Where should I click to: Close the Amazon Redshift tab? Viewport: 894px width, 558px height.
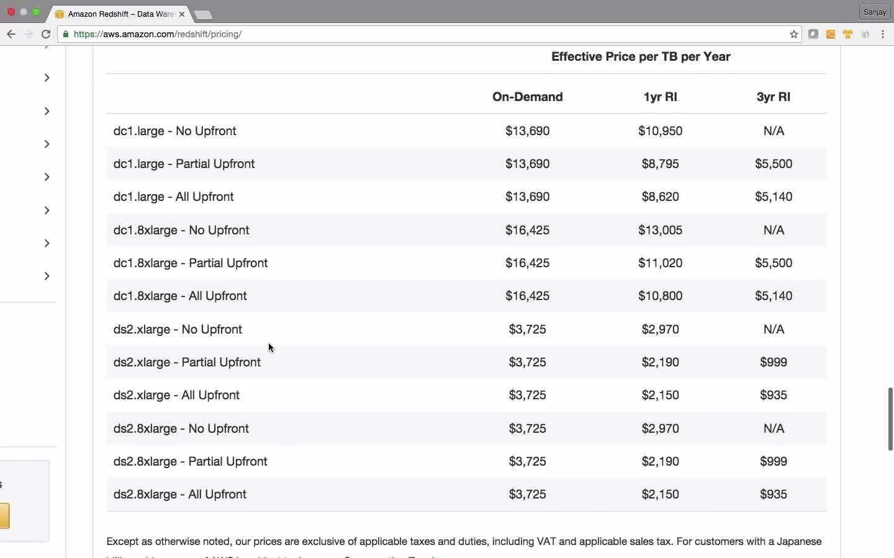182,14
